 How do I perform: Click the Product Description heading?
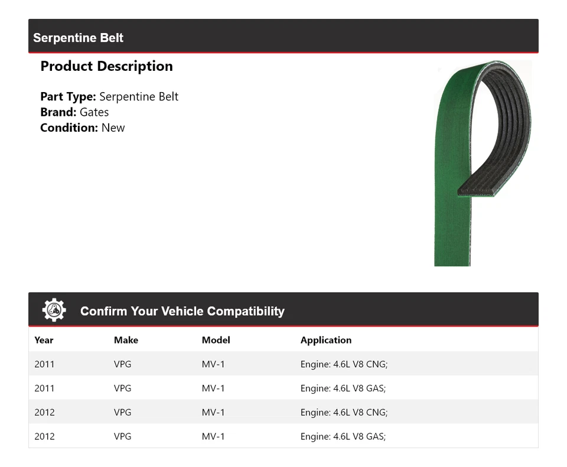[106, 66]
